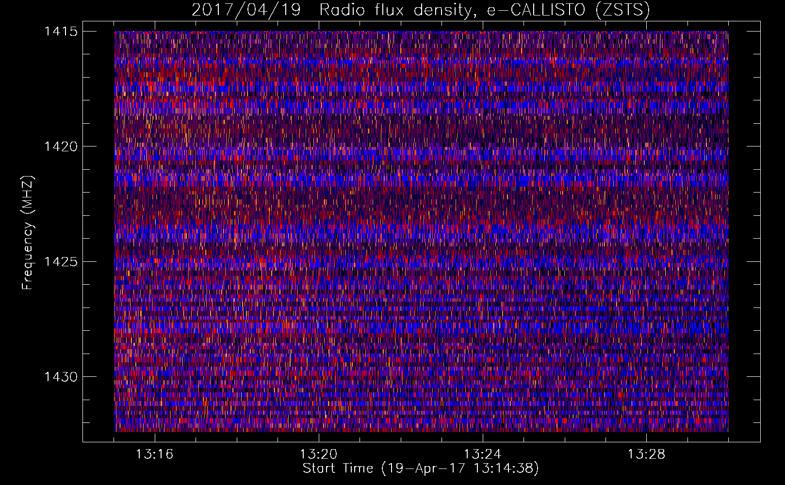The height and width of the screenshot is (485, 785).
Task: Click the 1415 frequency tick label
Action: coord(61,32)
